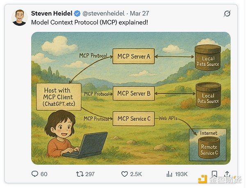The width and height of the screenshot is (246, 188).
Task: Open Steven Heidel's profile picture
Action: click(19, 18)
